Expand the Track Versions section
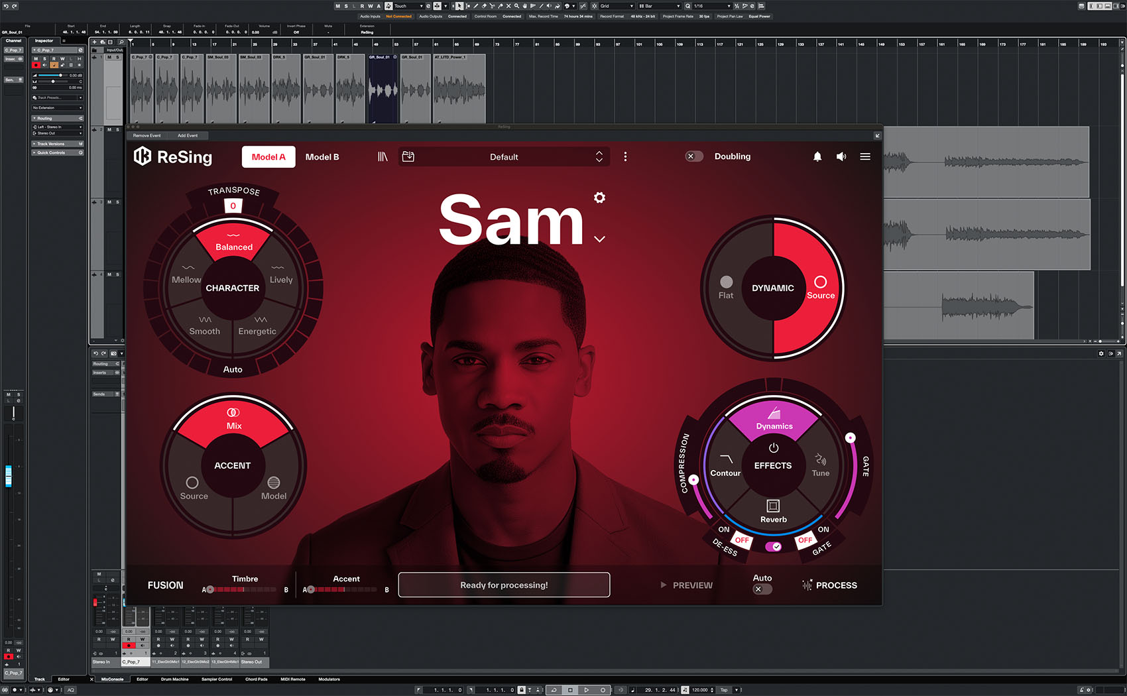Screen dimensions: 1127x696 point(58,144)
